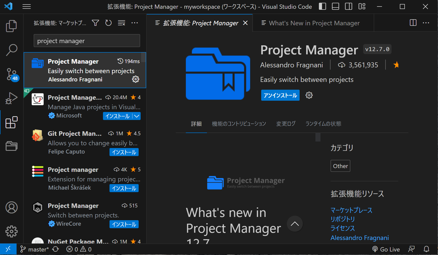Open the Alessandro Fragnani link under resources
This screenshot has width=438, height=255.
point(360,238)
